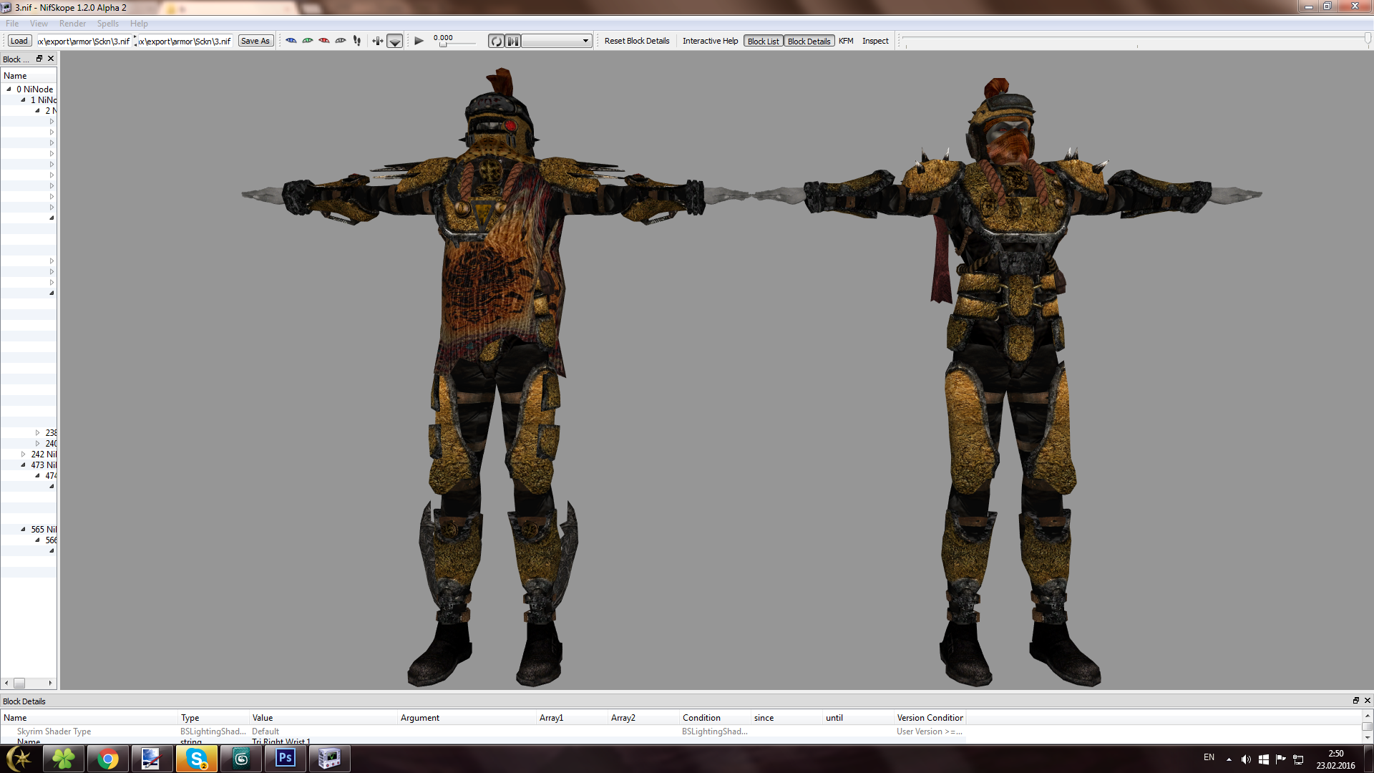Collapse the 1 NiNode tree item
1374x773 pixels.
[x=23, y=100]
